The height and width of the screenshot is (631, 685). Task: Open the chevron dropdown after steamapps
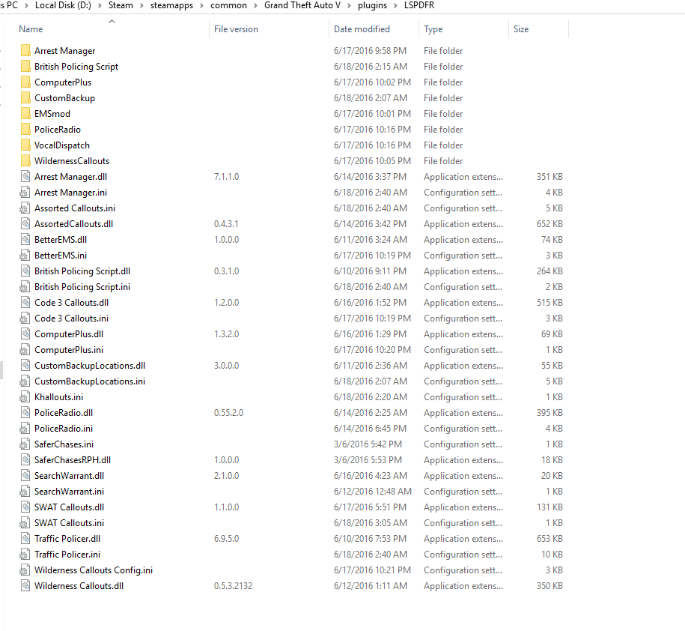click(202, 6)
